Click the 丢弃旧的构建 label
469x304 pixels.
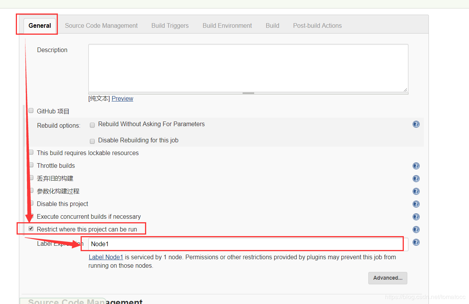(55, 178)
